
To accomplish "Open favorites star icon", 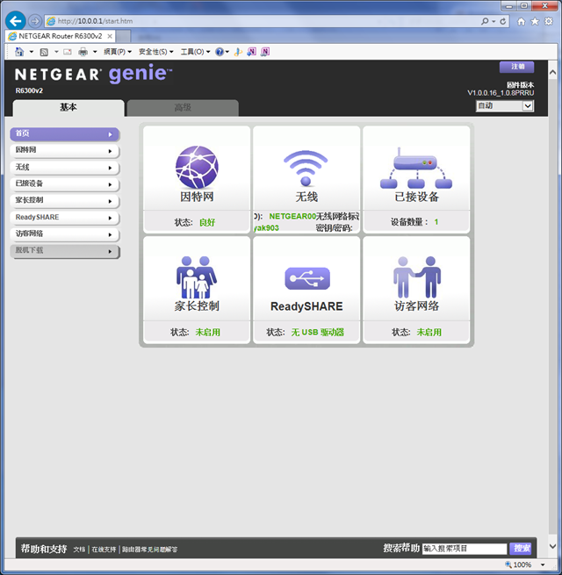I will click(535, 21).
